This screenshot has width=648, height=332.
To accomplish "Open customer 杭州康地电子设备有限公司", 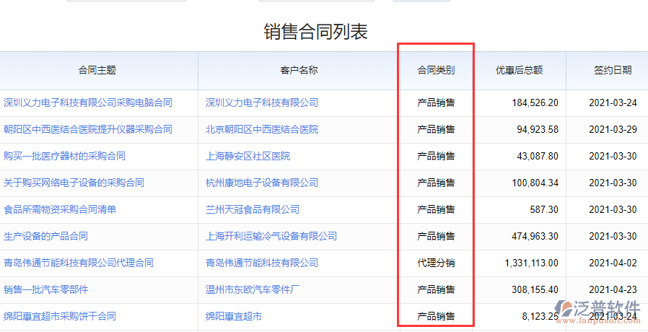I will 262,183.
